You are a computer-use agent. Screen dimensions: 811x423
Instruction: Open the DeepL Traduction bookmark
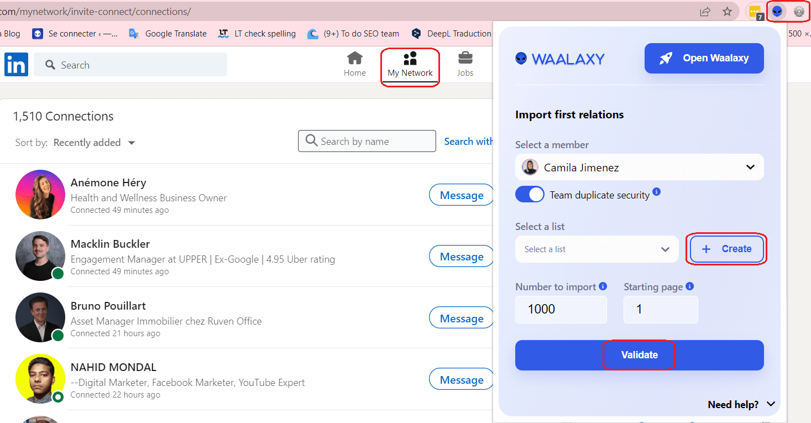pyautogui.click(x=451, y=34)
